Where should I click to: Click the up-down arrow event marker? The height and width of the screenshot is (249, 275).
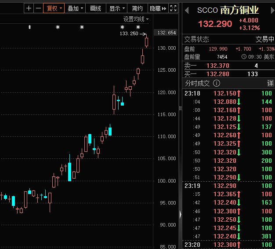pyautogui.click(x=29, y=27)
